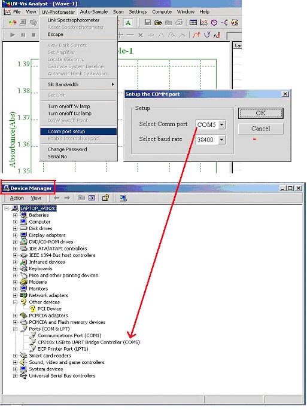Click the printer icon in the toolbar
Viewport: 307px width, 410px height.
[180, 23]
